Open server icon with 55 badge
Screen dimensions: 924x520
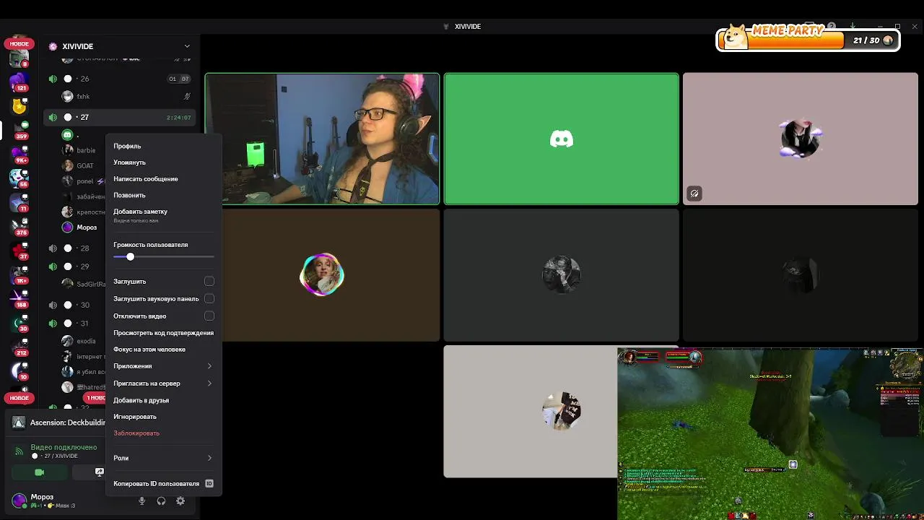[19, 178]
